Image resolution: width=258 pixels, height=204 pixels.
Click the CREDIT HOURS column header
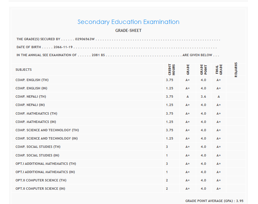tap(171, 70)
